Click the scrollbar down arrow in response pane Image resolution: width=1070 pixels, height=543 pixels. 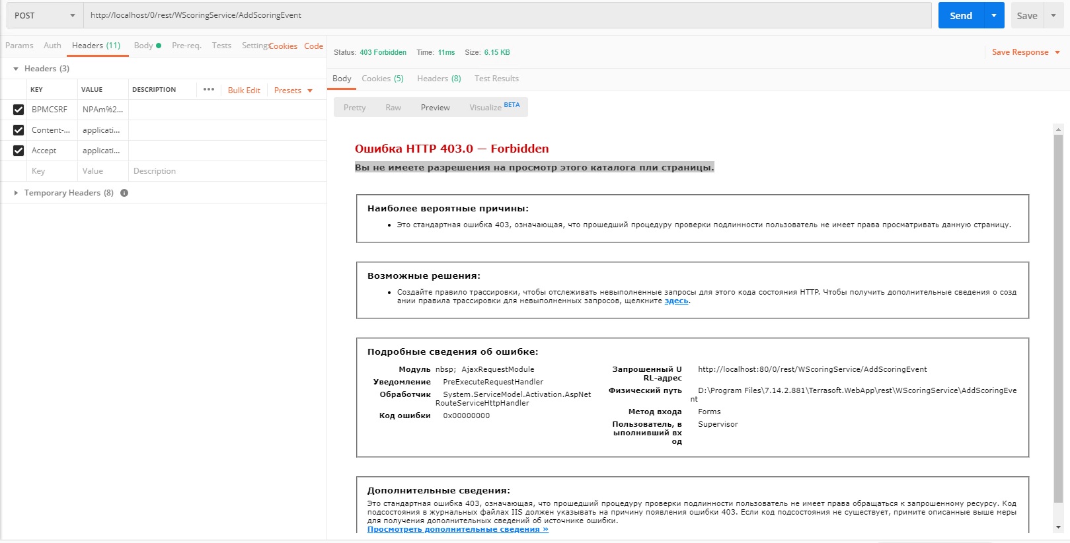tap(1058, 527)
